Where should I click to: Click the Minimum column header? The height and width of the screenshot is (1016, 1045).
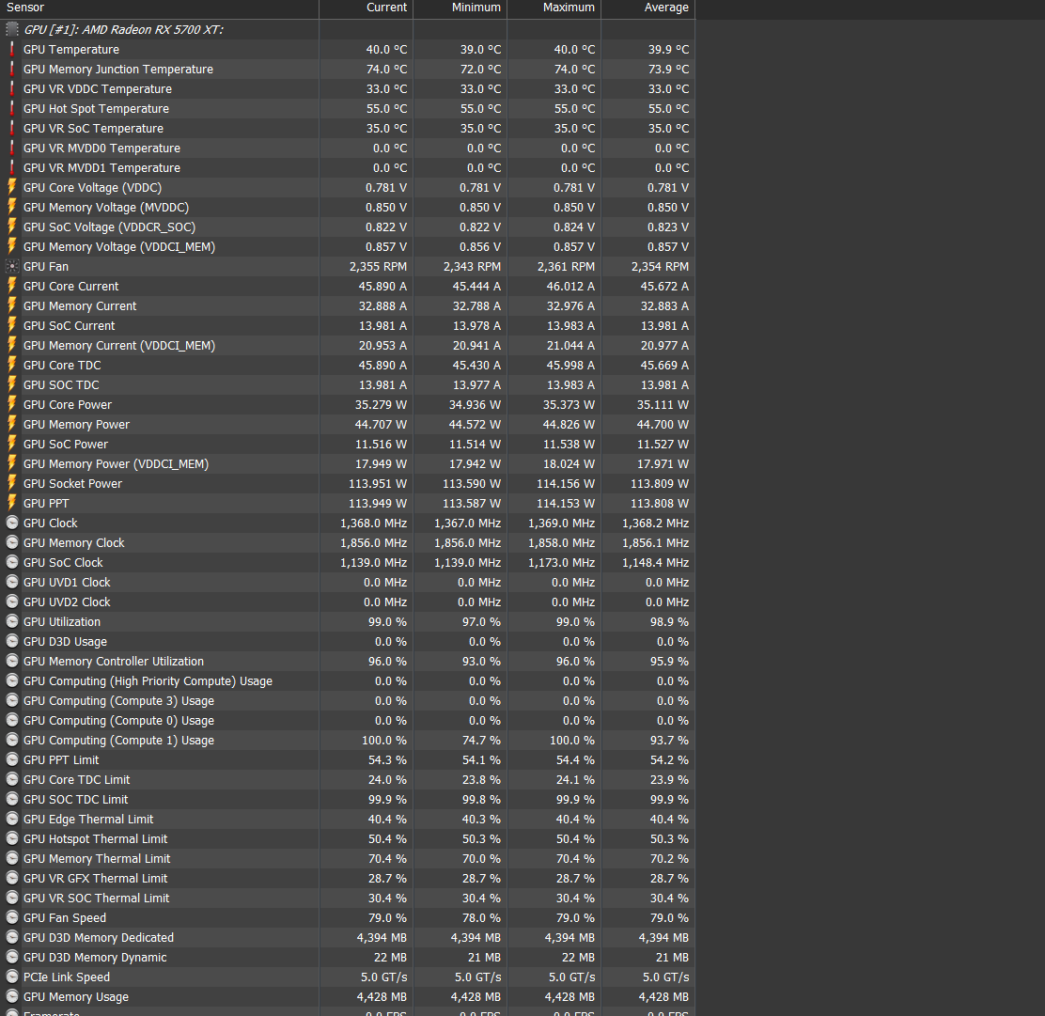point(460,8)
